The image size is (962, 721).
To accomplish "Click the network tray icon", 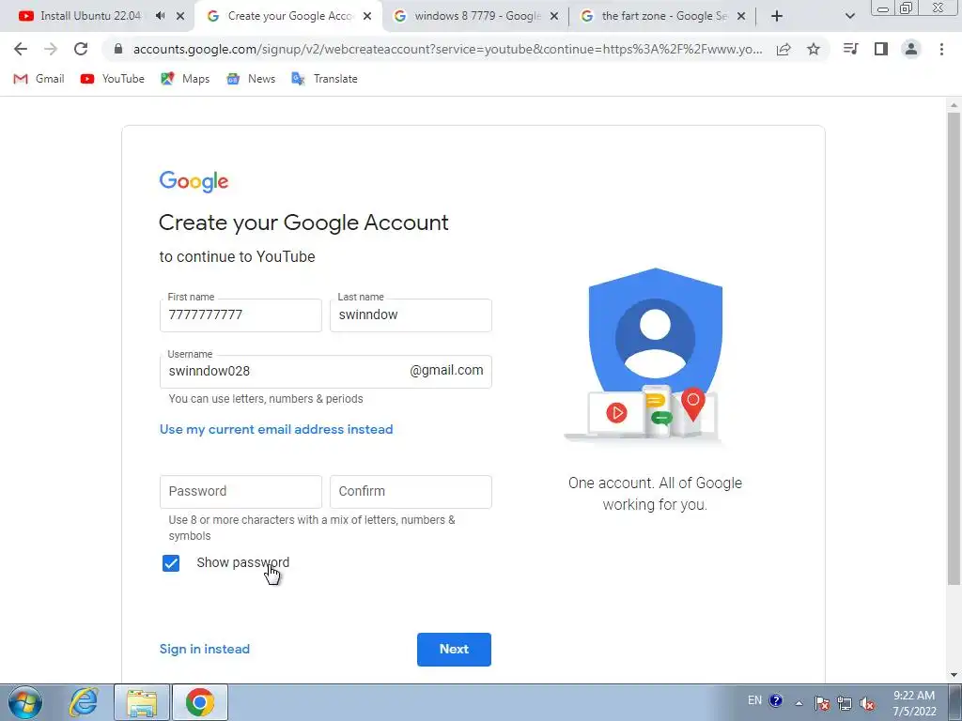I will point(845,703).
